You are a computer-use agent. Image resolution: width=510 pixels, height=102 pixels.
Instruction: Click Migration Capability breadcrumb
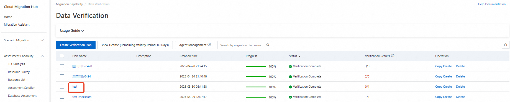[69, 4]
